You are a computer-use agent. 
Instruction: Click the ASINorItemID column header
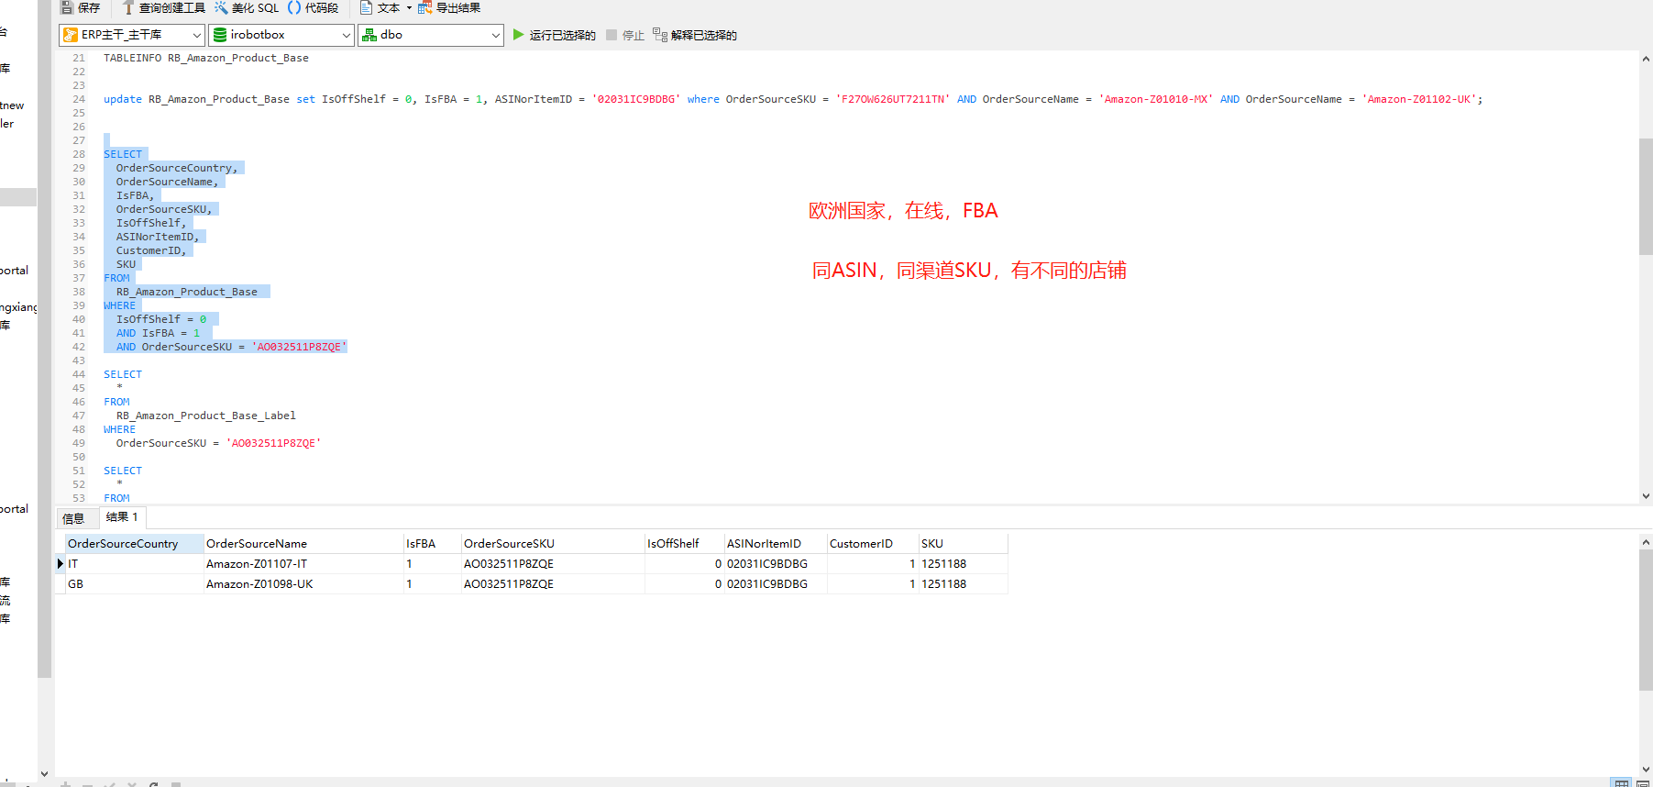pyautogui.click(x=776, y=544)
